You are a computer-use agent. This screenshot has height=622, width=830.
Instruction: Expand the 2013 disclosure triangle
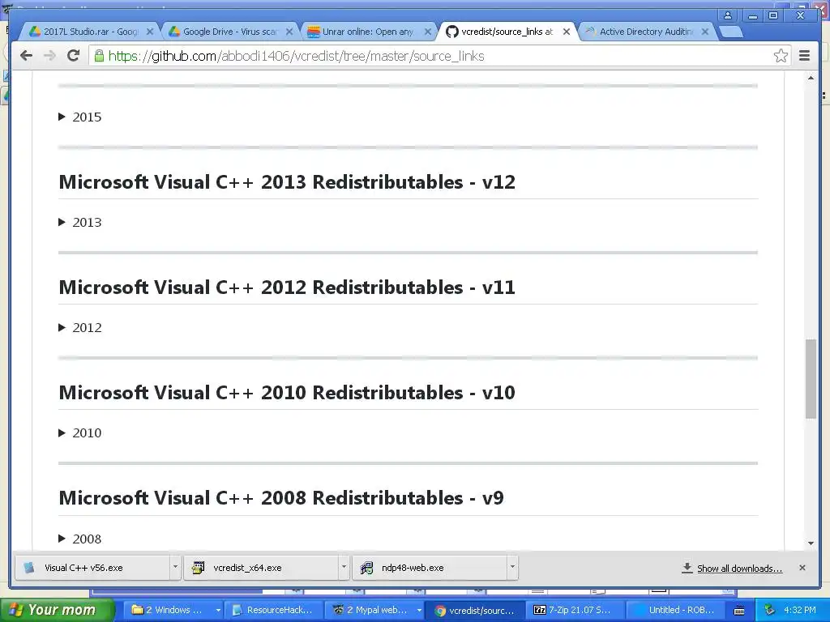pyautogui.click(x=62, y=222)
